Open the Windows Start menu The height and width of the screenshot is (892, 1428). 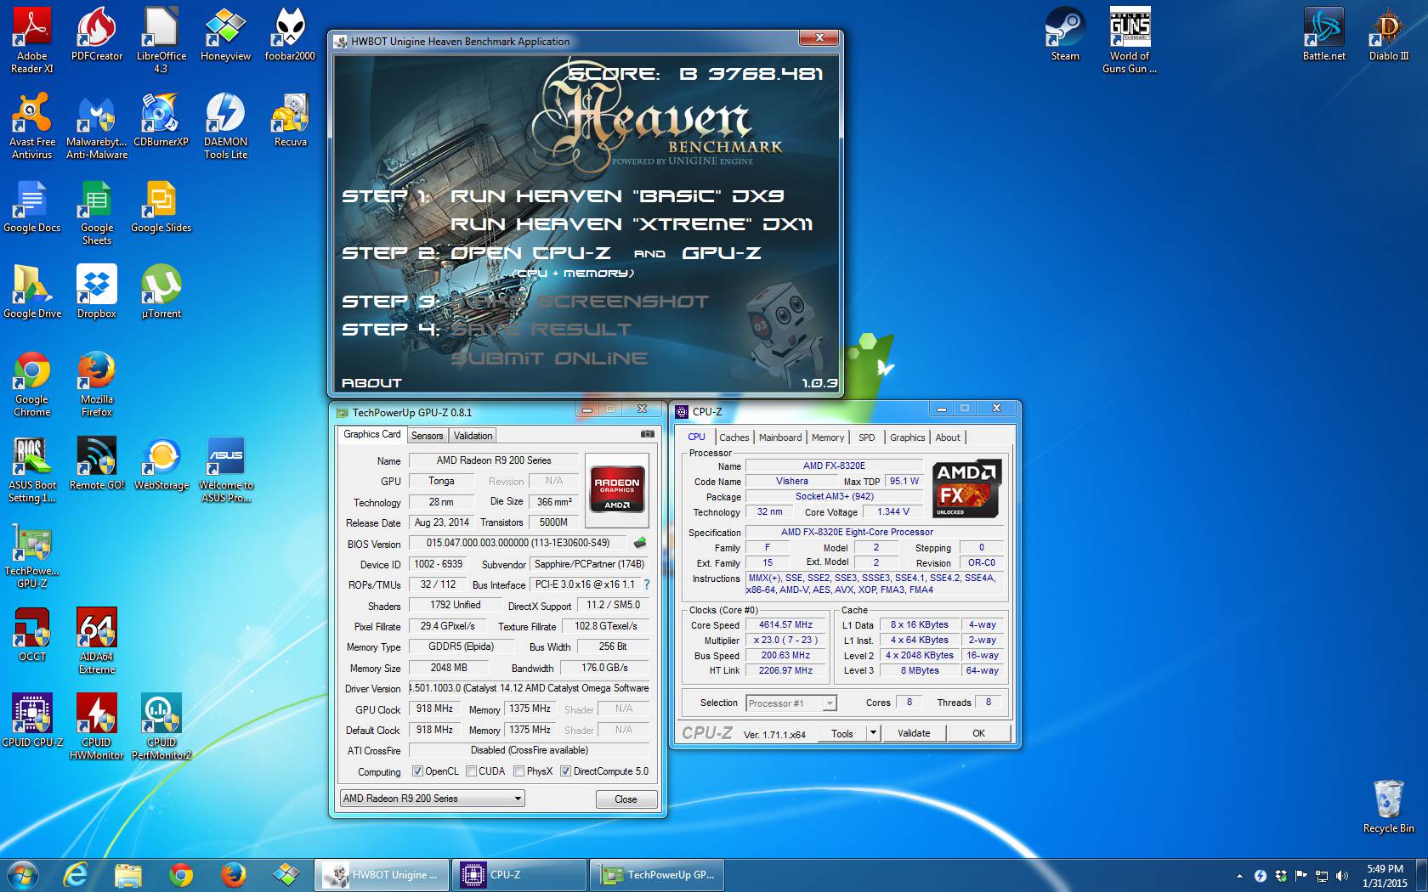[23, 874]
